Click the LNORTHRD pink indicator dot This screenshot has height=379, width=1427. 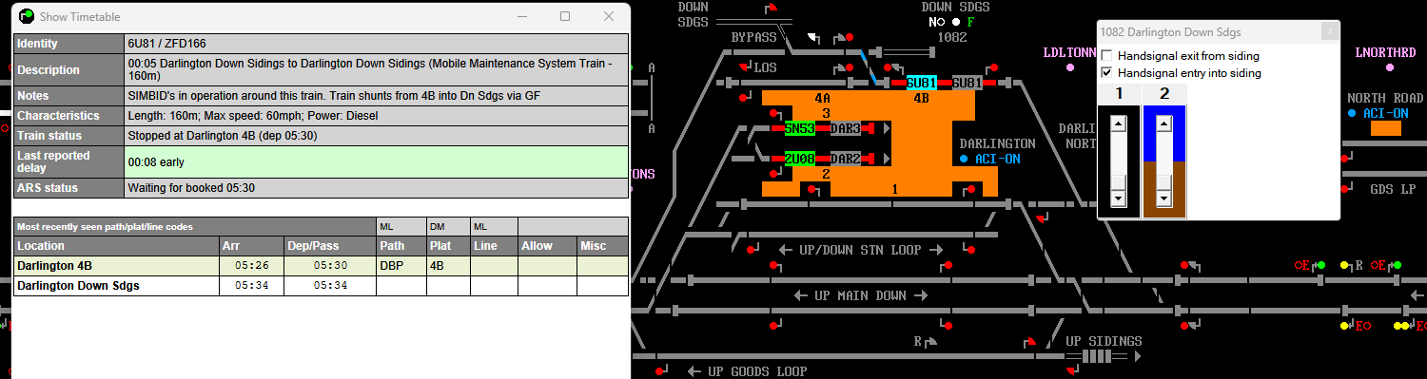[x=1390, y=68]
